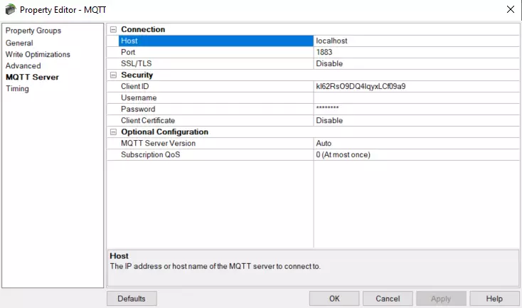Collapse the Optional Configuration group
This screenshot has height=308, width=522.
coord(113,132)
